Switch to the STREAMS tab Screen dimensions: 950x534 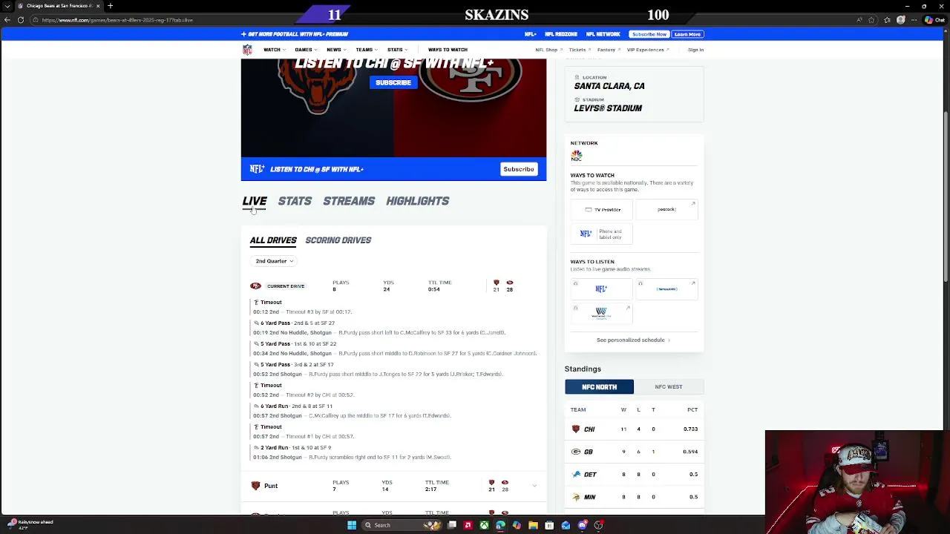(349, 201)
